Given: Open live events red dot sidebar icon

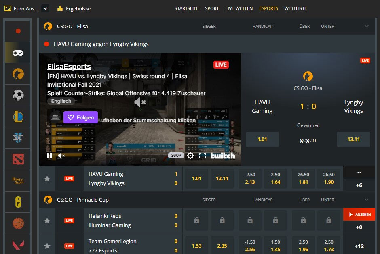Looking at the screenshot, I should pyautogui.click(x=18, y=31).
